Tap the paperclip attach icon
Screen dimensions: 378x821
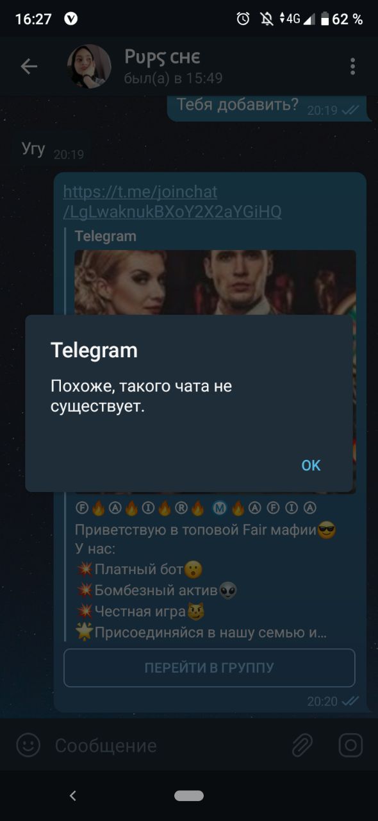click(301, 745)
